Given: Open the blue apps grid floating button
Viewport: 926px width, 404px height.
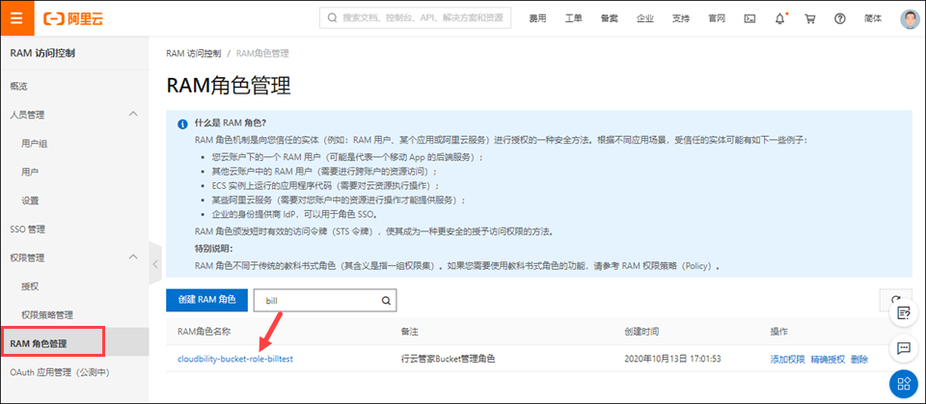Looking at the screenshot, I should [904, 384].
